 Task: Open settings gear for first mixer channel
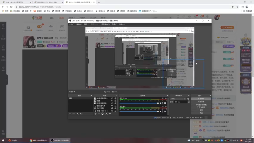pos(165,103)
